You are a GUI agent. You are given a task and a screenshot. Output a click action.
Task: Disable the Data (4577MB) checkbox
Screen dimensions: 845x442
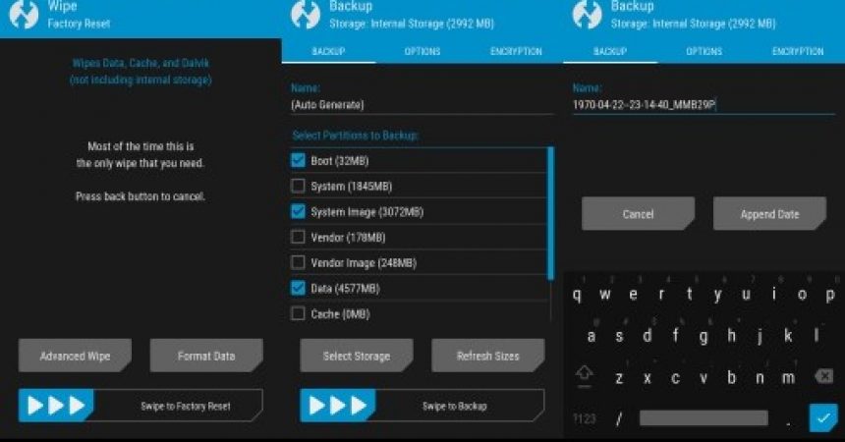coord(298,289)
